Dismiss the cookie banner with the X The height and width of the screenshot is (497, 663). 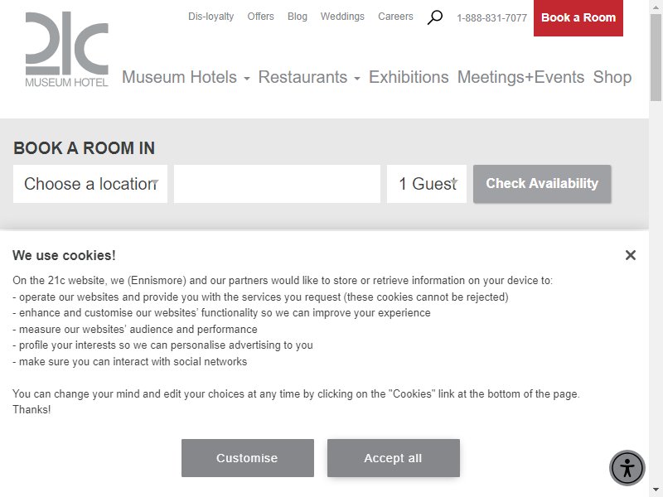click(631, 255)
